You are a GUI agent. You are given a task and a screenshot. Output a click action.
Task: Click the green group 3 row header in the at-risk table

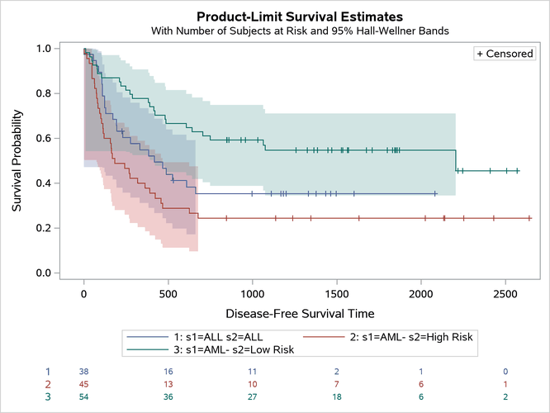[x=47, y=396]
